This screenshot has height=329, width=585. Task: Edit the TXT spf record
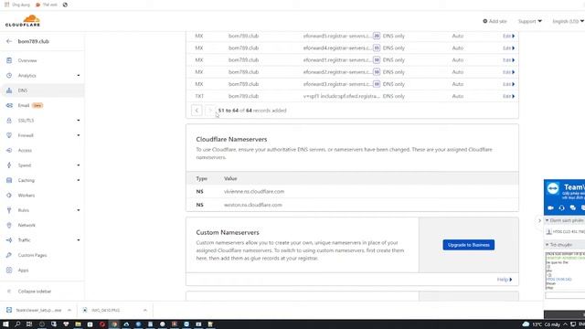pos(508,96)
